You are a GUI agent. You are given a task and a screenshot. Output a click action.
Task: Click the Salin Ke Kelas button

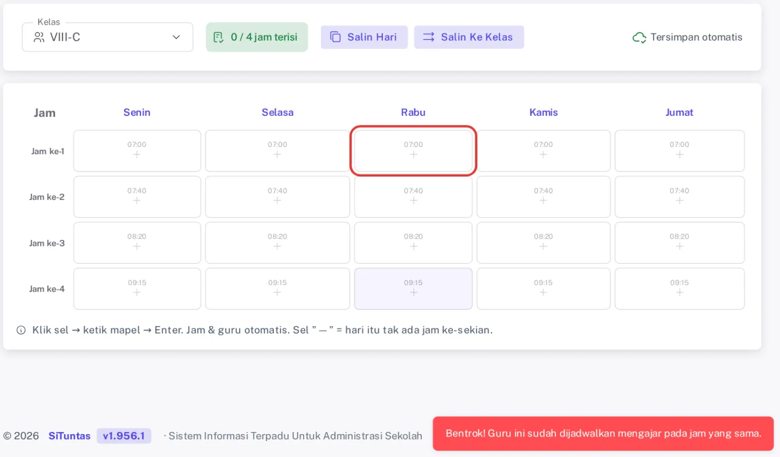[x=469, y=37]
